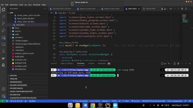Open Explorer views and more actions
Viewport: 193px width, 108px height.
tap(45, 9)
